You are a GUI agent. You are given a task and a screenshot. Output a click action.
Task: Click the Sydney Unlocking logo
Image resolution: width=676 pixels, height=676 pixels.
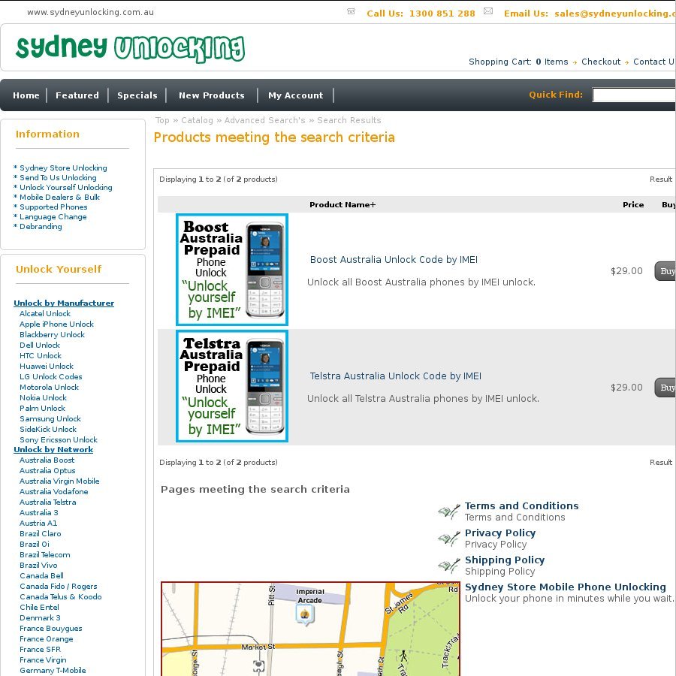130,49
